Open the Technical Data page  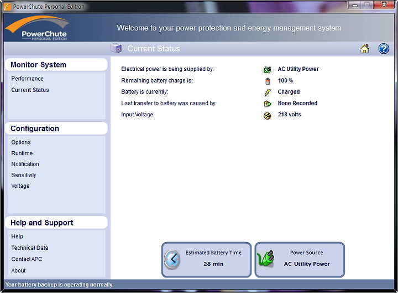point(29,248)
